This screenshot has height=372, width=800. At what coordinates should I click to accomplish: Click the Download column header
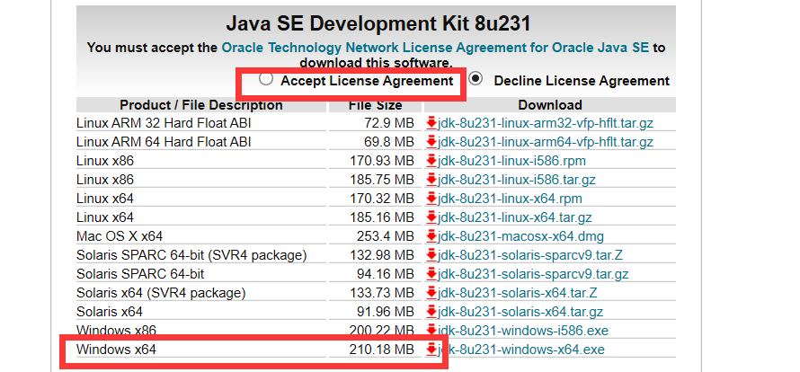[x=550, y=105]
